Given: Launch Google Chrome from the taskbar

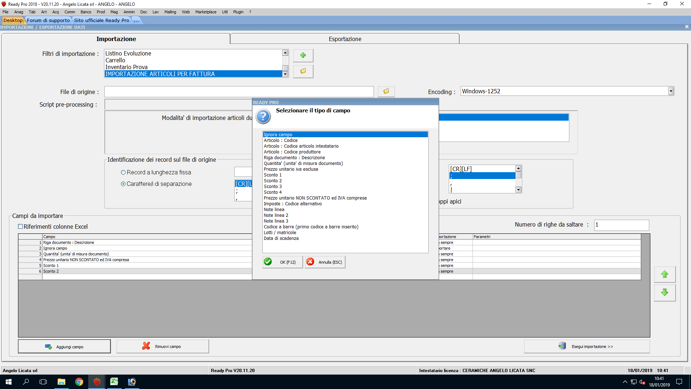Looking at the screenshot, I should click(79, 382).
